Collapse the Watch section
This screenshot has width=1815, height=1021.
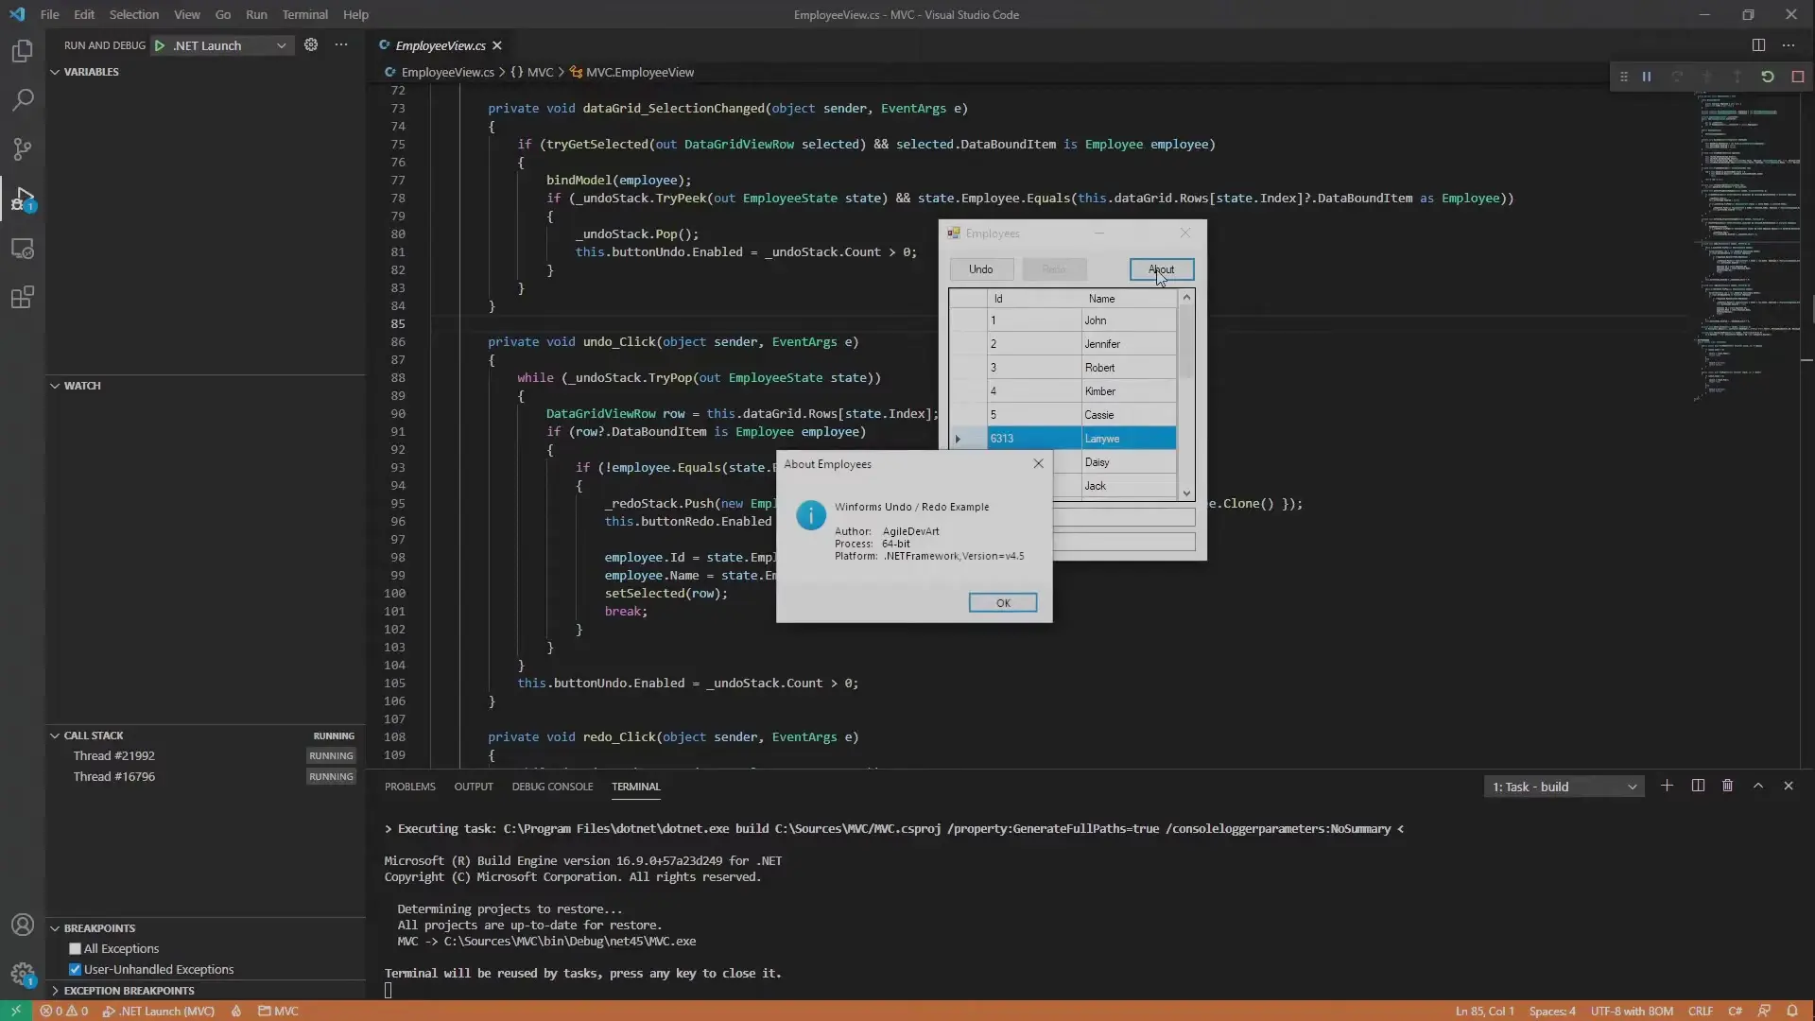point(82,386)
